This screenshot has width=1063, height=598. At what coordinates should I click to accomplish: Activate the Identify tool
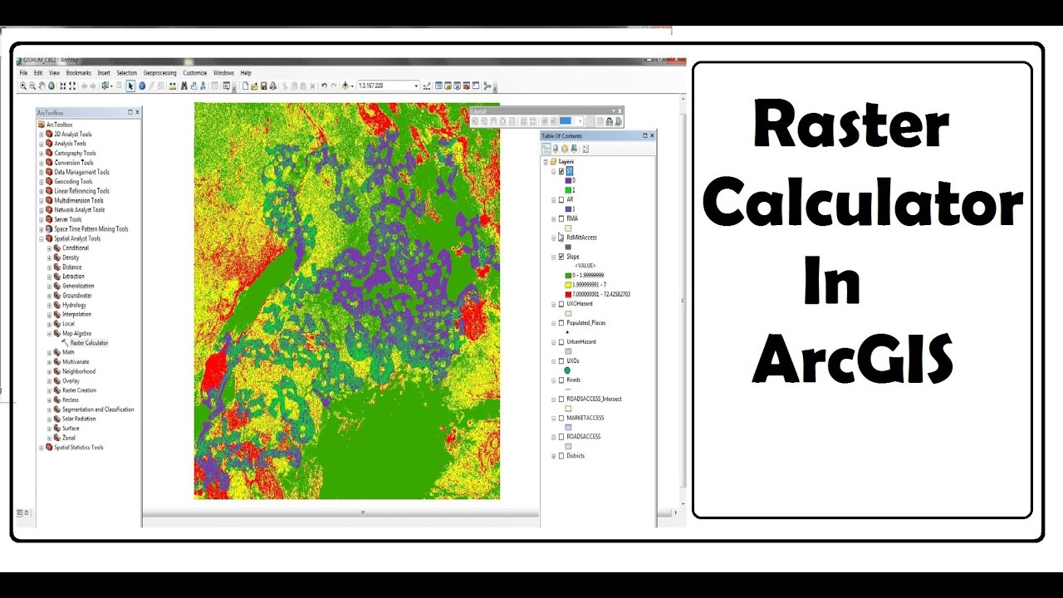pos(143,86)
